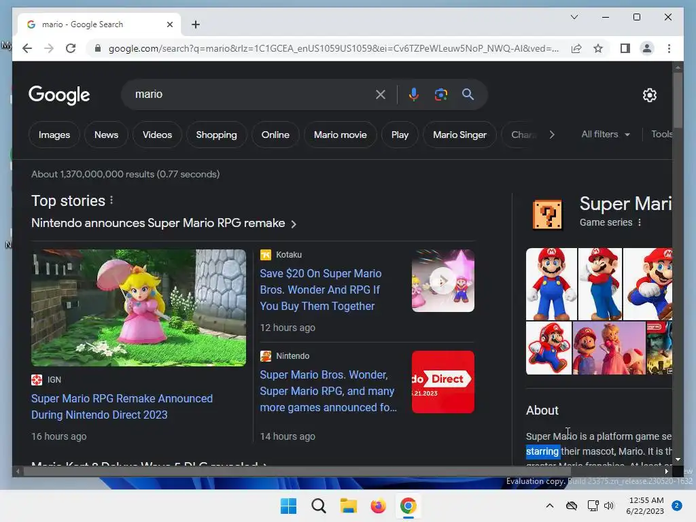Clear the search box with the X icon

pyautogui.click(x=381, y=94)
